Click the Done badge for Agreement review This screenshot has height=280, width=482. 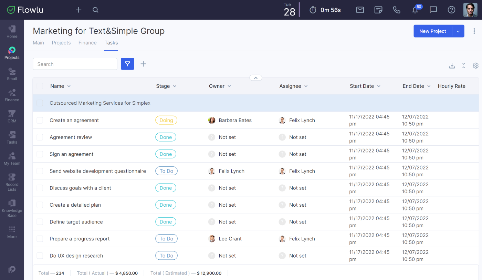coord(166,137)
